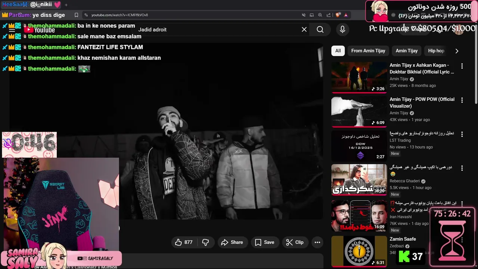This screenshot has width=478, height=269.
Task: Select the Amin Tijay filter chip
Action: coord(407,51)
